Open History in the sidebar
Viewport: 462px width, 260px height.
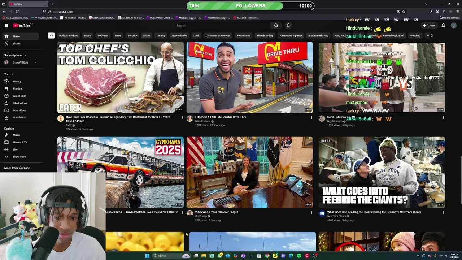tap(21, 81)
